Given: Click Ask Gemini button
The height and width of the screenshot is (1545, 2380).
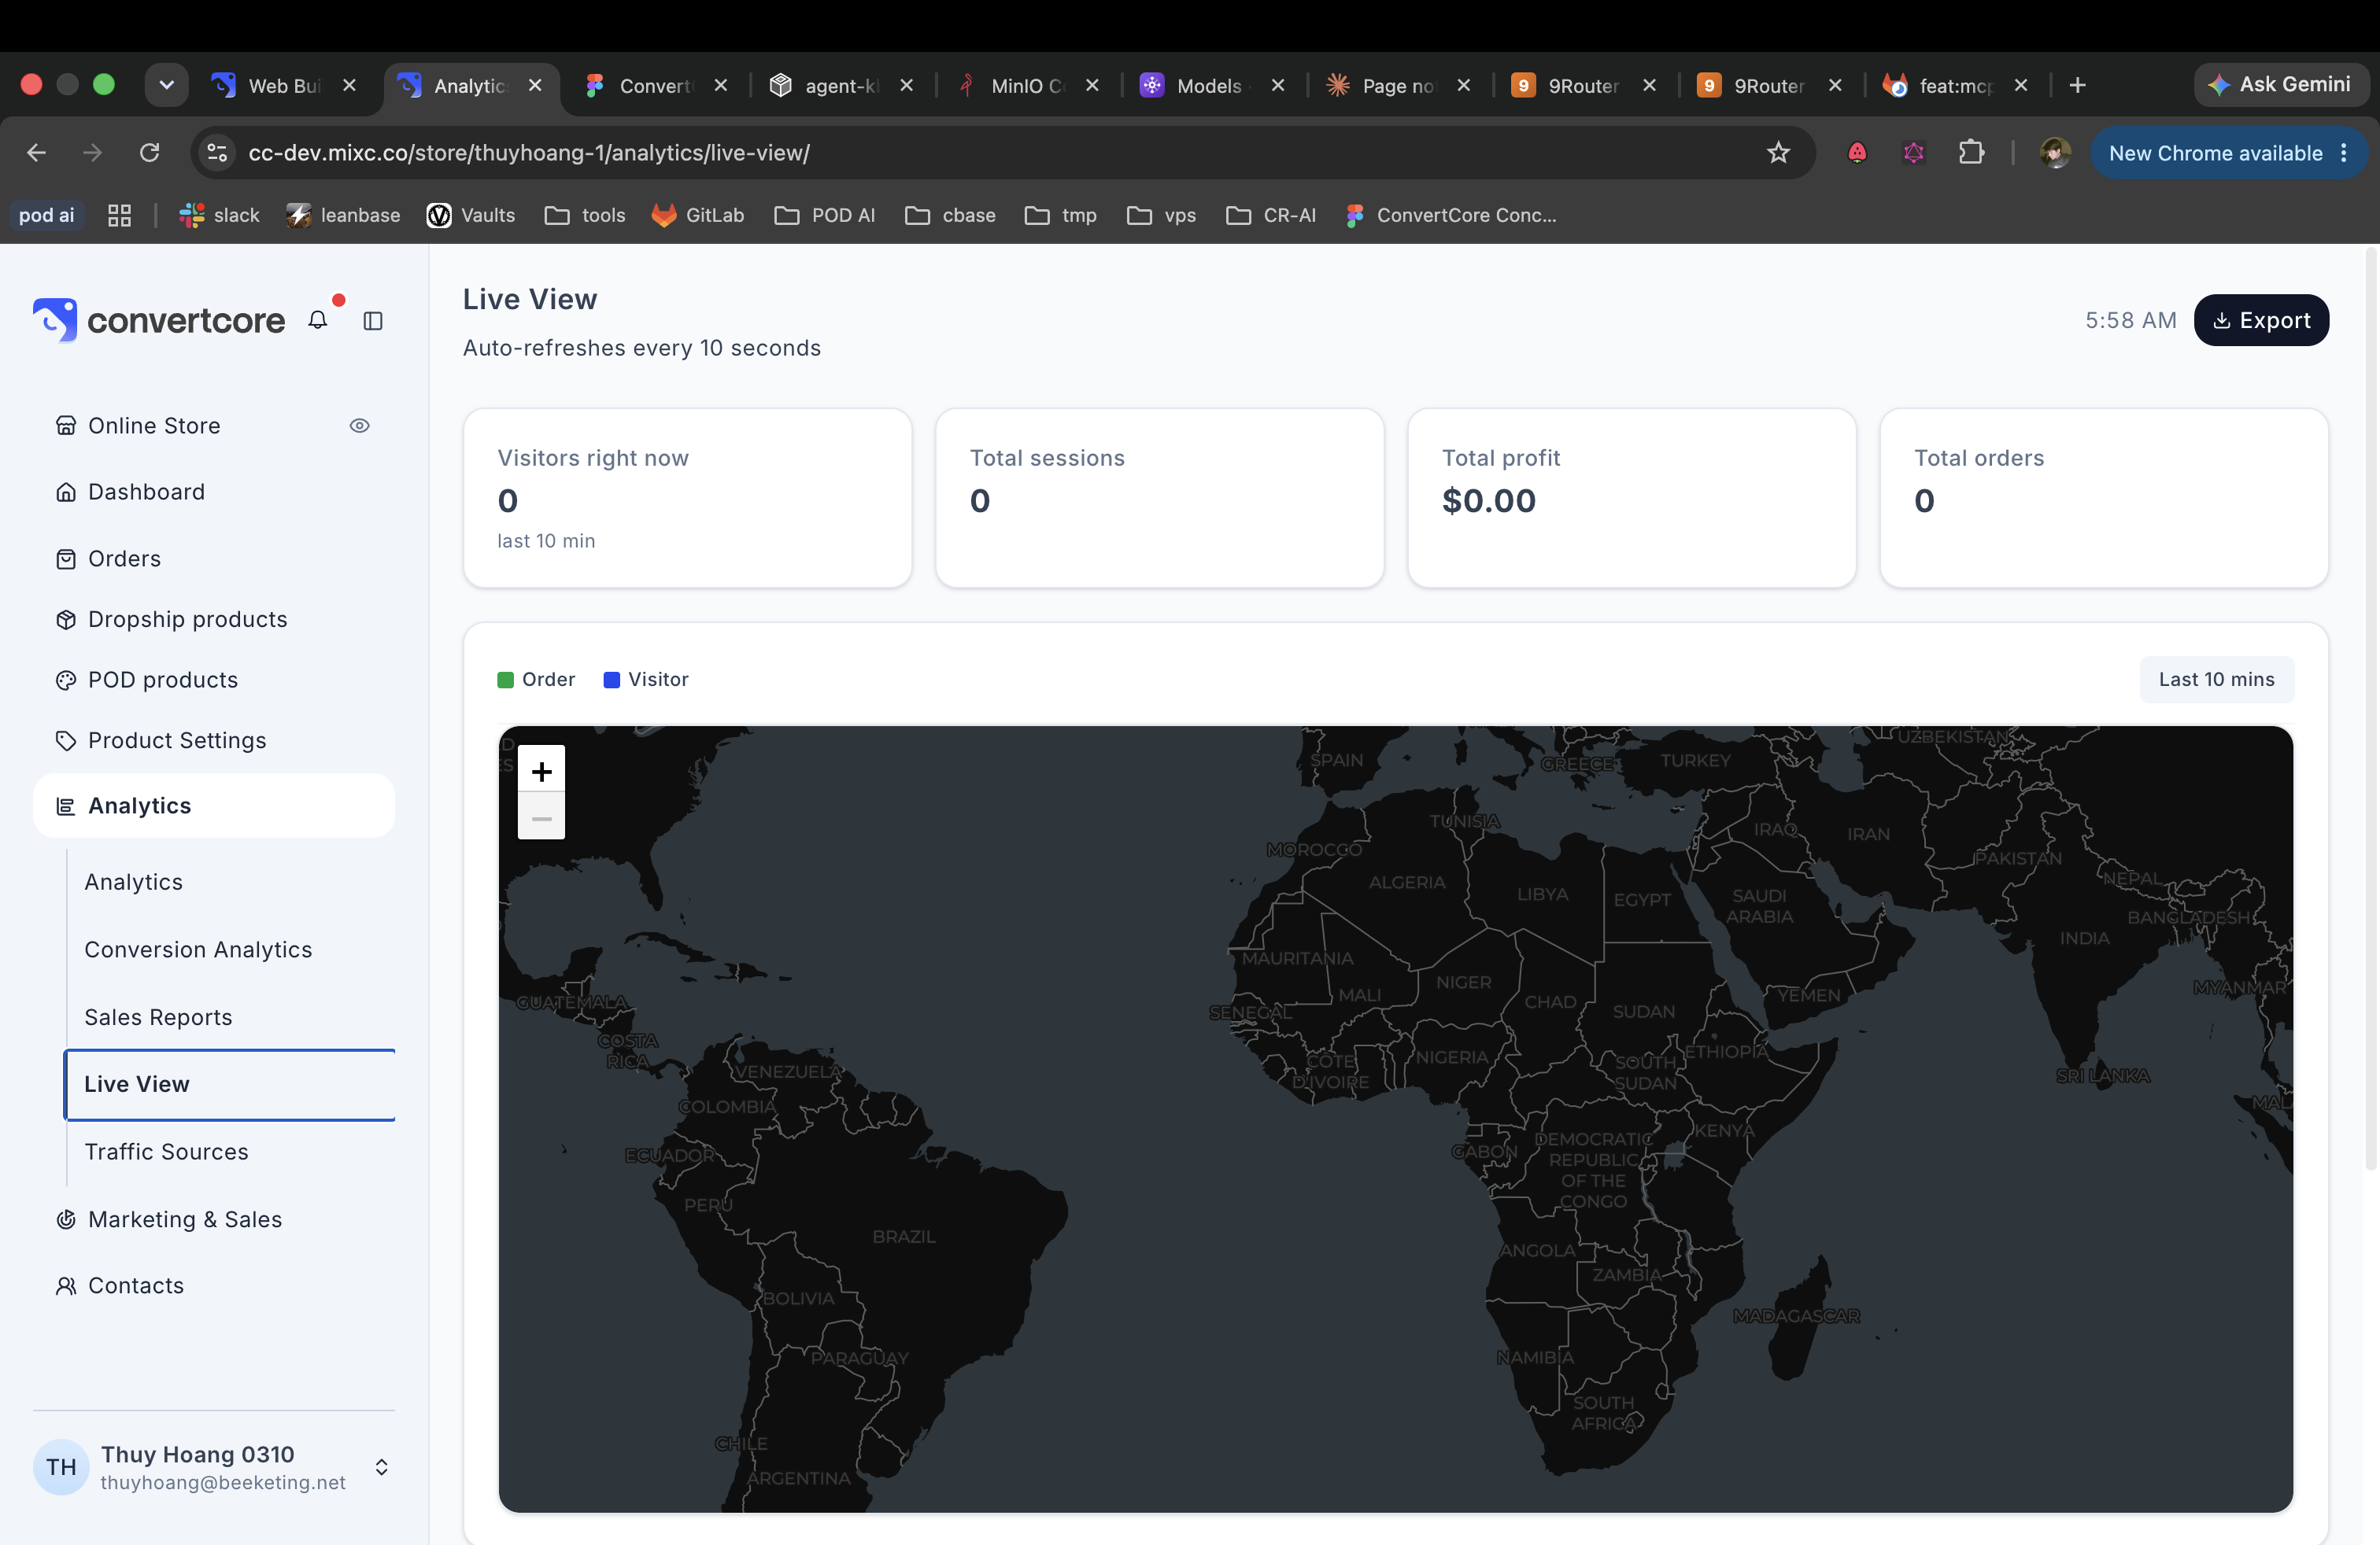Looking at the screenshot, I should coord(2280,85).
